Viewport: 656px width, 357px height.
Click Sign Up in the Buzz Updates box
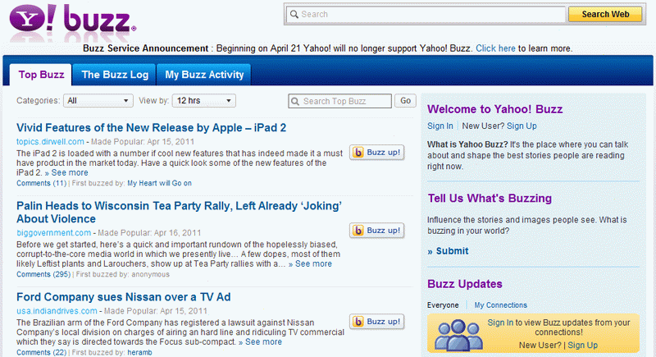pos(582,346)
